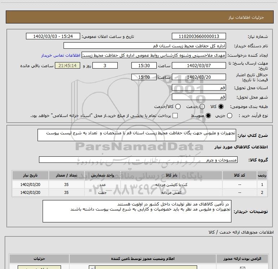This screenshot has height=269, width=278.
Task: Tick the Islamic treasury documents payment checkbox
Action: coord(175,116)
